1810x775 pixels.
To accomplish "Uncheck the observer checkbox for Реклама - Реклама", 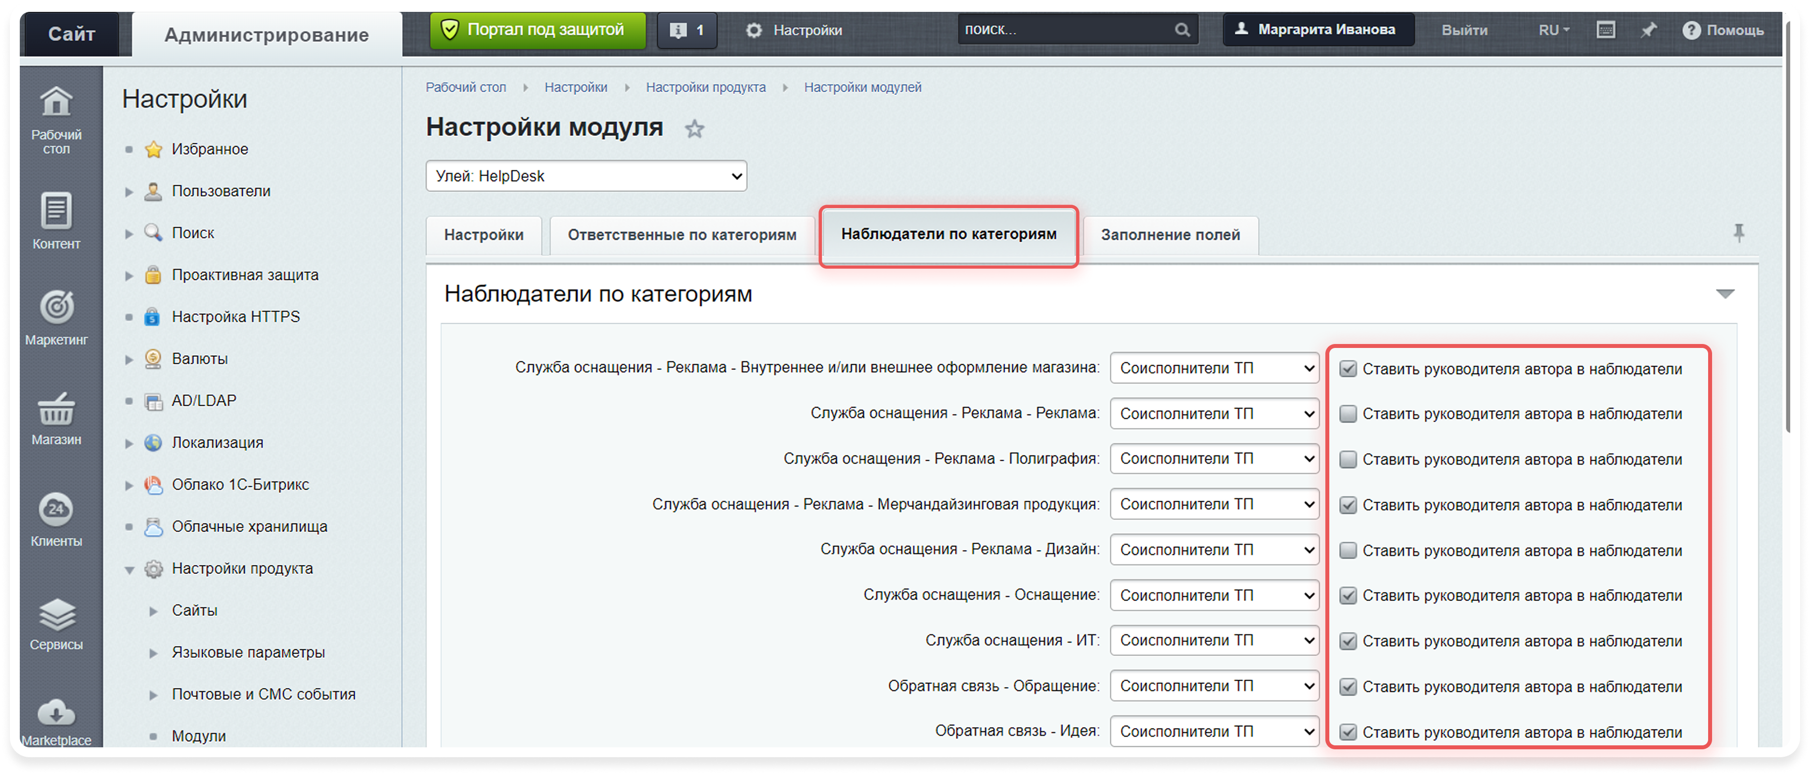I will click(x=1348, y=414).
